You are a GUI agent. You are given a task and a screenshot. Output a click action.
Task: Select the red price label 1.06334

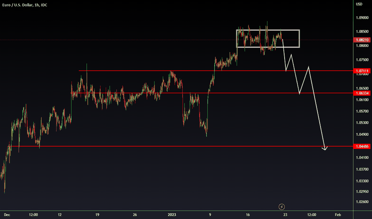click(362, 93)
